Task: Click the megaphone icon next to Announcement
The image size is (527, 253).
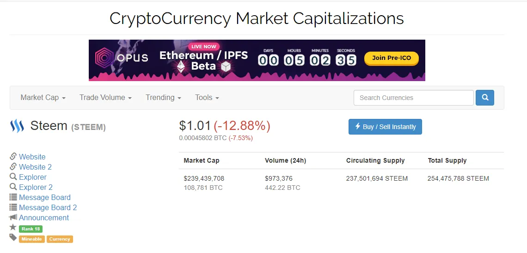Action: tap(13, 218)
